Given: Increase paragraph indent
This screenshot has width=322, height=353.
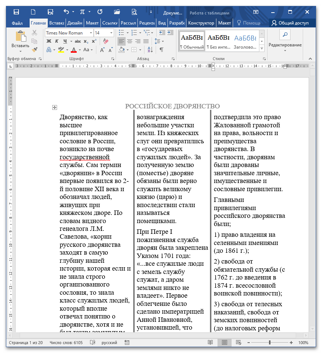Looking at the screenshot, I should (170, 33).
